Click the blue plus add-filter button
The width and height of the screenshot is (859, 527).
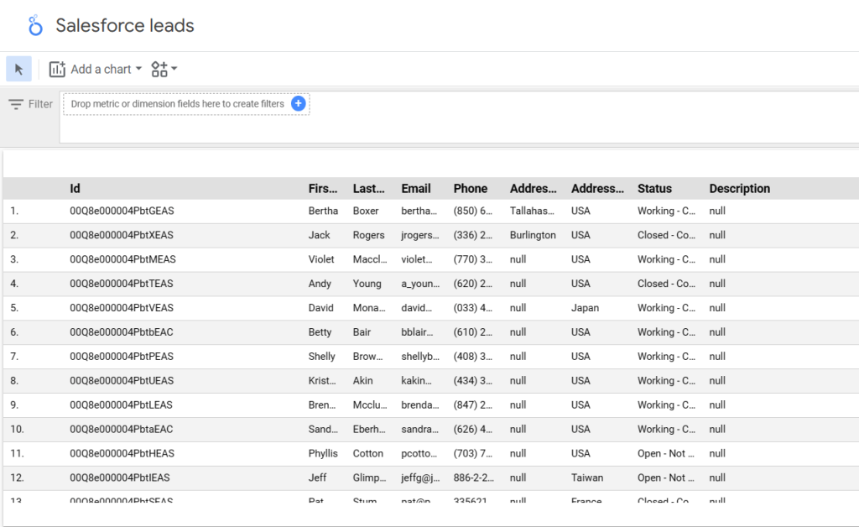tap(299, 103)
